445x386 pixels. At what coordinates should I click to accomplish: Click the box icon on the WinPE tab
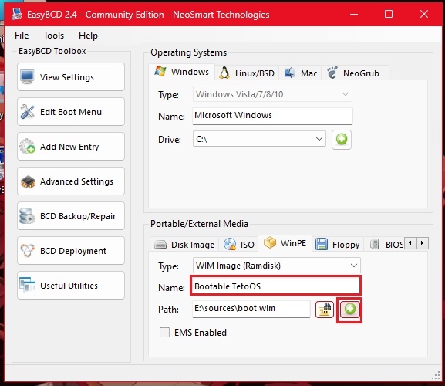[270, 242]
